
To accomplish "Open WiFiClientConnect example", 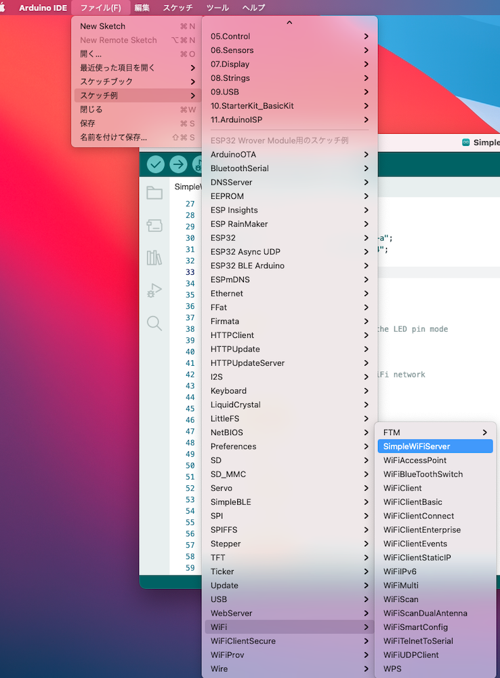I will pos(435,516).
